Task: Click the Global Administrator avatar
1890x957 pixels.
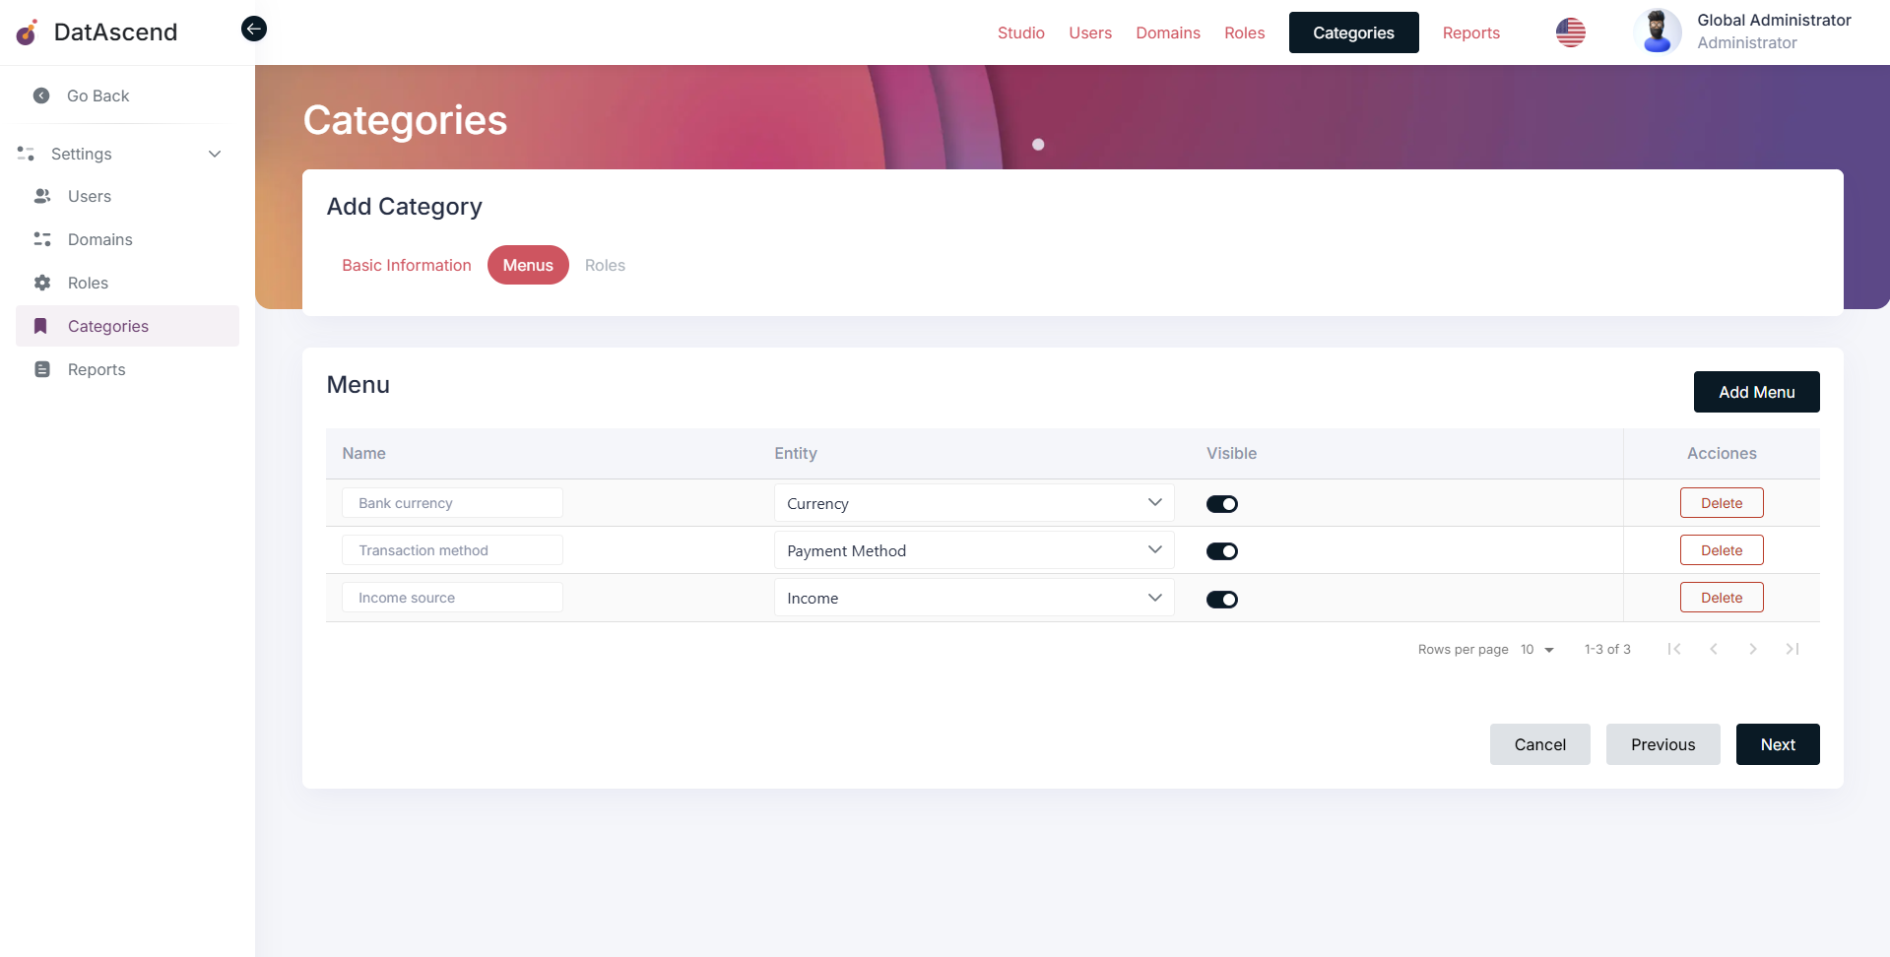Action: pyautogui.click(x=1658, y=32)
